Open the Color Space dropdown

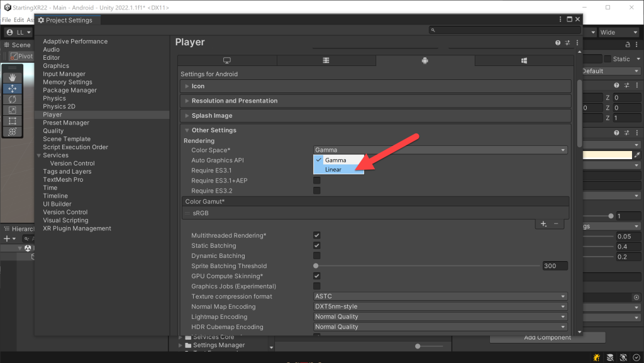tap(440, 150)
